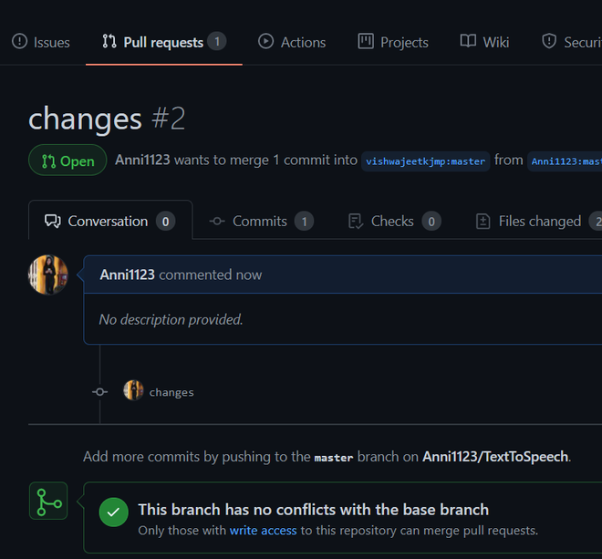Click the Projects board icon
This screenshot has height=559, width=602.
click(x=366, y=41)
